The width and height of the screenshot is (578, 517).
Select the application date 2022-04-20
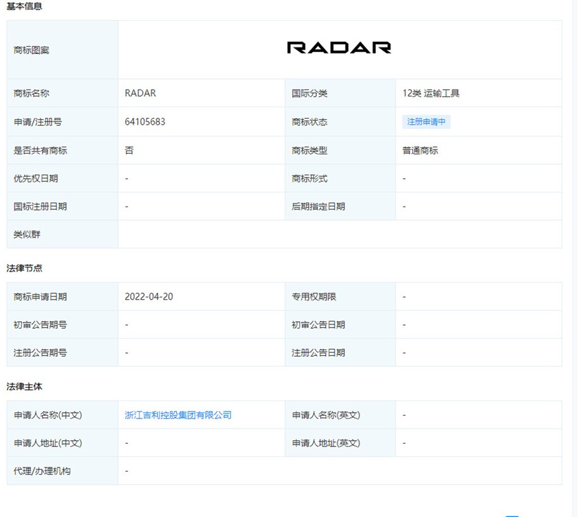(149, 297)
